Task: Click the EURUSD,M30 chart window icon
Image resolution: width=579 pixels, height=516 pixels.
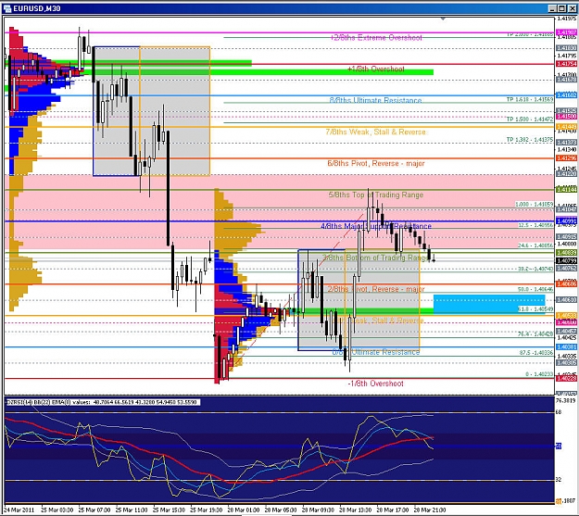Action: [6, 8]
